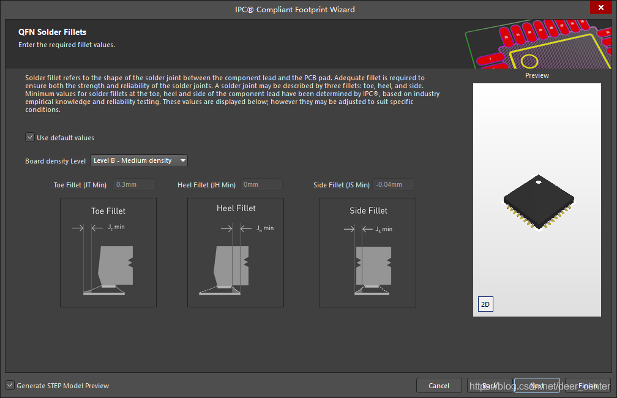Open the Board density Level dropdown
Image resolution: width=617 pixels, height=398 pixels.
click(x=138, y=161)
